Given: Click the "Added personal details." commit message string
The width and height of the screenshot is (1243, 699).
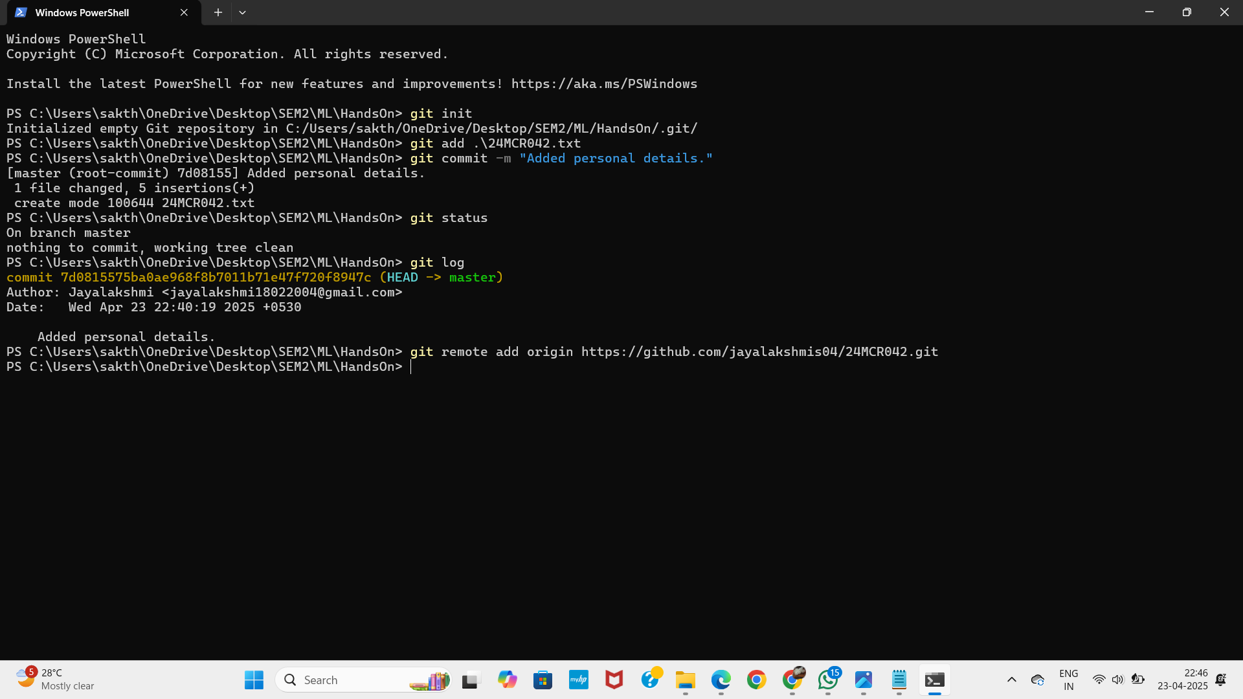Looking at the screenshot, I should pyautogui.click(x=616, y=158).
